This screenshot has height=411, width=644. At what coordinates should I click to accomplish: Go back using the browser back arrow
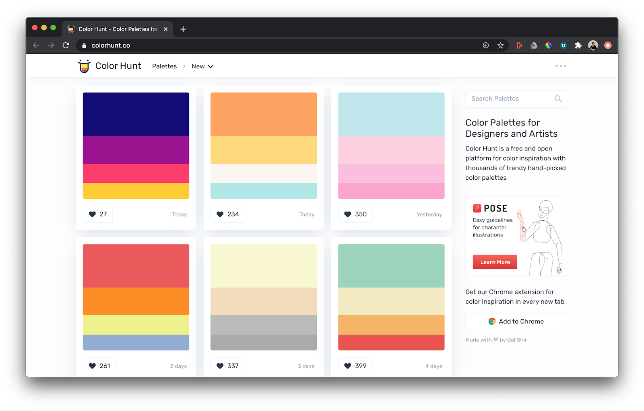coord(36,45)
